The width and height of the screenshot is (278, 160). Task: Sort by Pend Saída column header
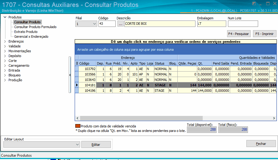(221, 63)
